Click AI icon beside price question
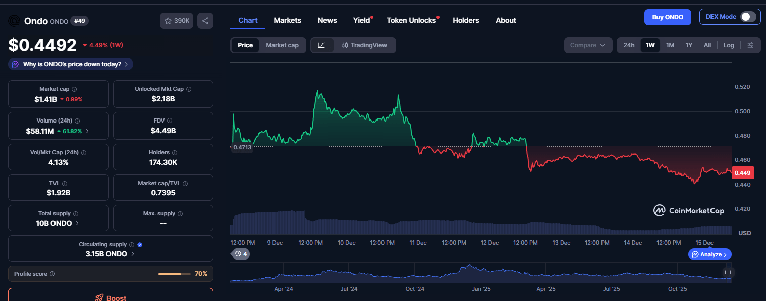 pos(15,64)
